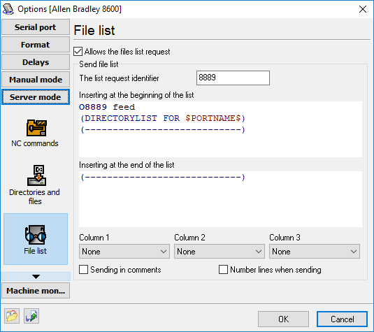Close the Options dialog window

363,9
